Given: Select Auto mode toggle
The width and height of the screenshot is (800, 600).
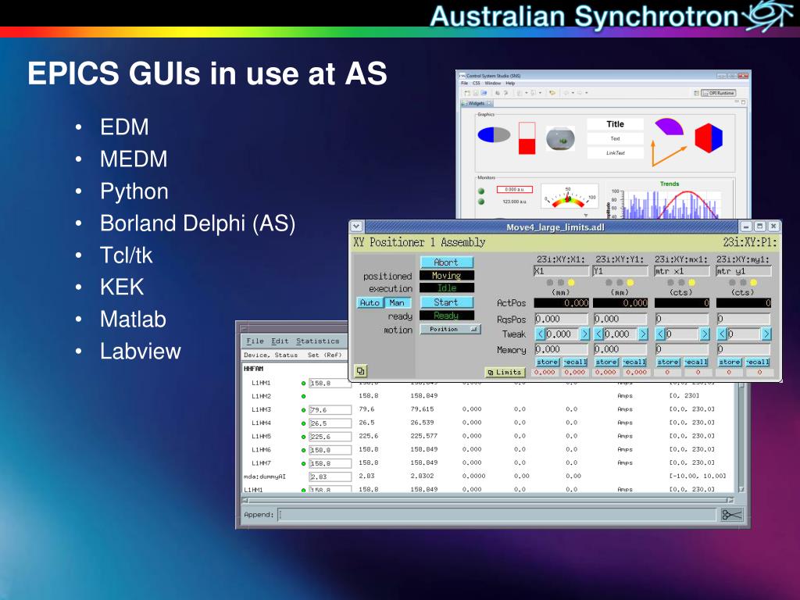Looking at the screenshot, I should 370,302.
